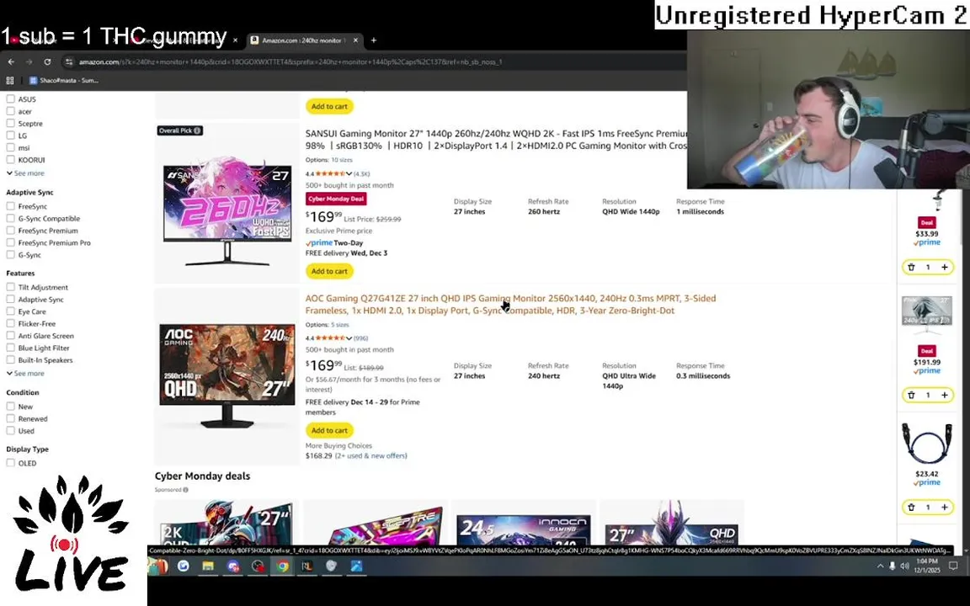Screen dimensions: 970x606
Task: Select the FreeSync Premium Pro filter
Action: point(10,242)
